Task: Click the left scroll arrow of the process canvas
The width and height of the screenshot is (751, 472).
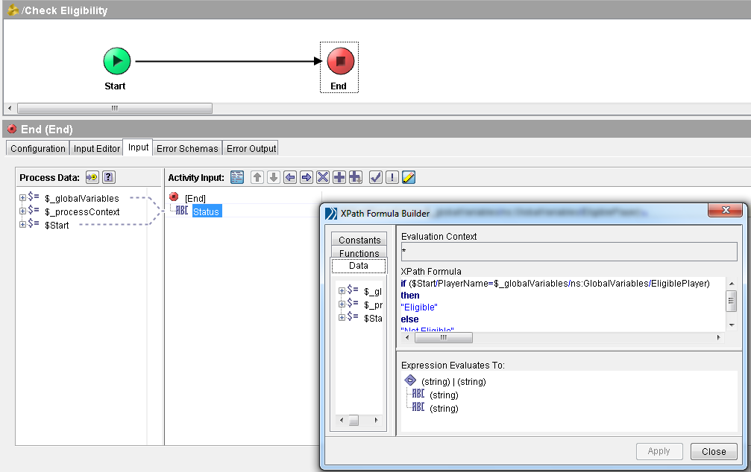Action: (x=10, y=108)
